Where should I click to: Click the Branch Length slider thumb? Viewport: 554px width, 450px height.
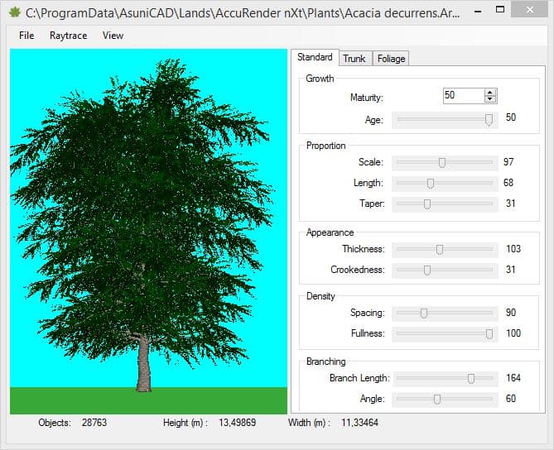click(x=471, y=379)
